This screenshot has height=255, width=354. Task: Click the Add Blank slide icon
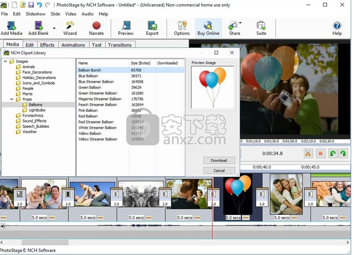pyautogui.click(x=38, y=28)
